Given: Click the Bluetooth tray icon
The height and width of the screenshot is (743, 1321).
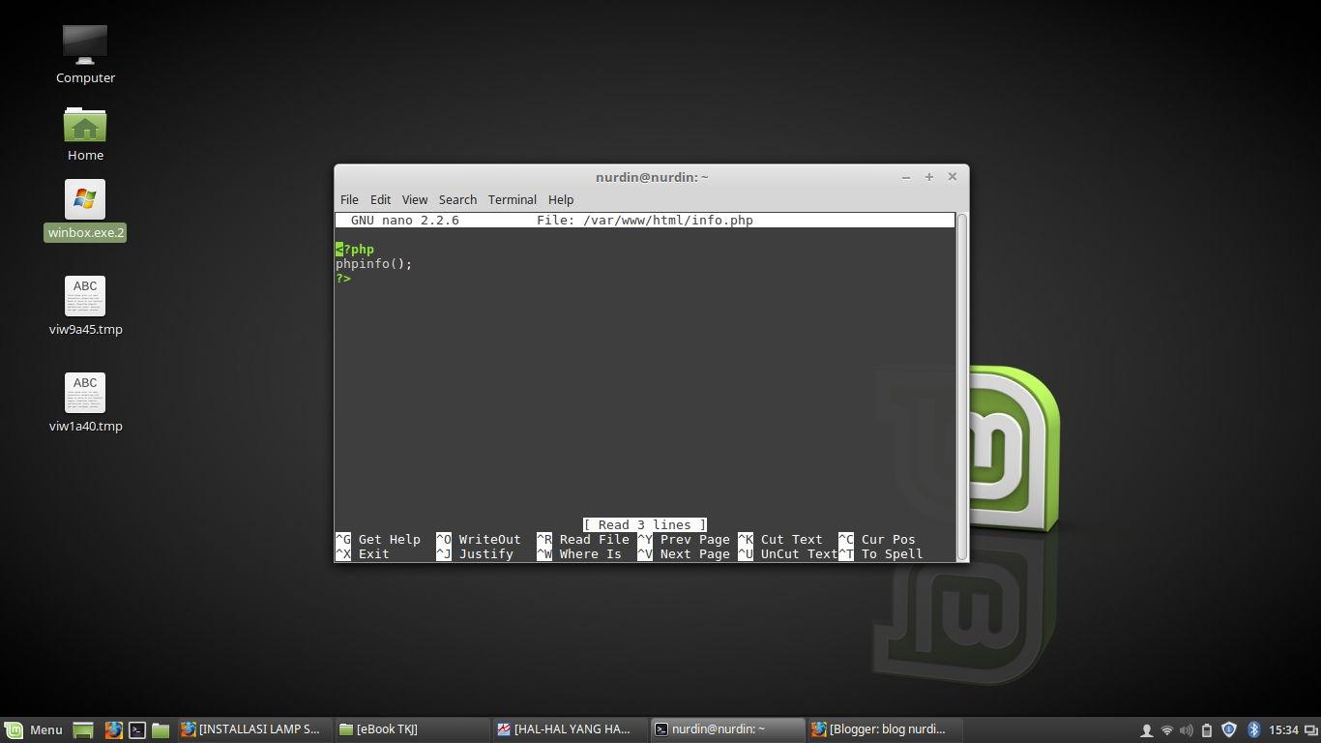Looking at the screenshot, I should pyautogui.click(x=1253, y=730).
